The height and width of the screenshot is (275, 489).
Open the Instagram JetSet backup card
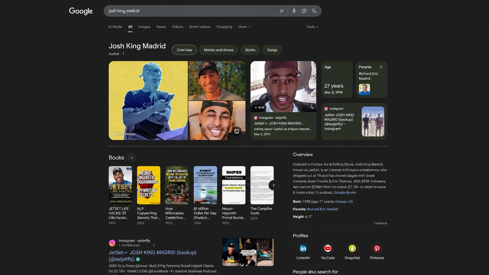click(354, 122)
